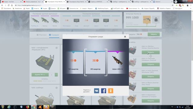
Task: Click the bonus points progress bar
Action: [141, 26]
